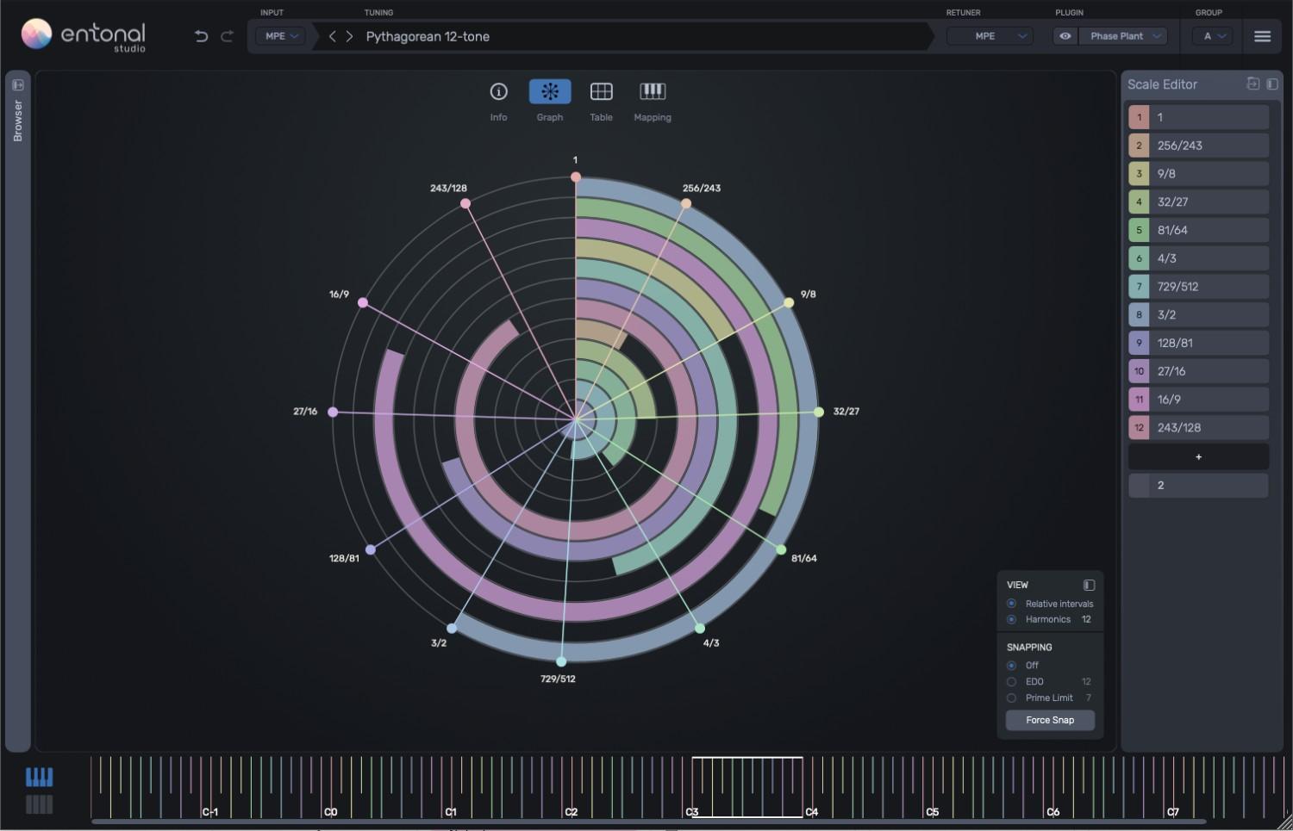Image resolution: width=1293 pixels, height=831 pixels.
Task: Enable EDO snapping radio button
Action: (1011, 682)
